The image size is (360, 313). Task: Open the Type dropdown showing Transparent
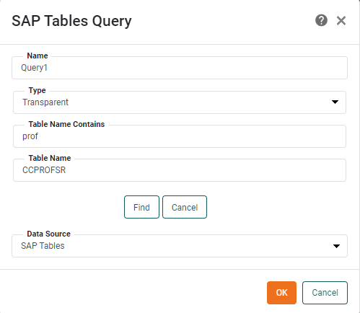(x=180, y=102)
